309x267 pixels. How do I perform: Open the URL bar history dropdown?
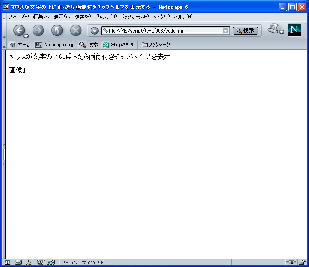pyautogui.click(x=225, y=31)
